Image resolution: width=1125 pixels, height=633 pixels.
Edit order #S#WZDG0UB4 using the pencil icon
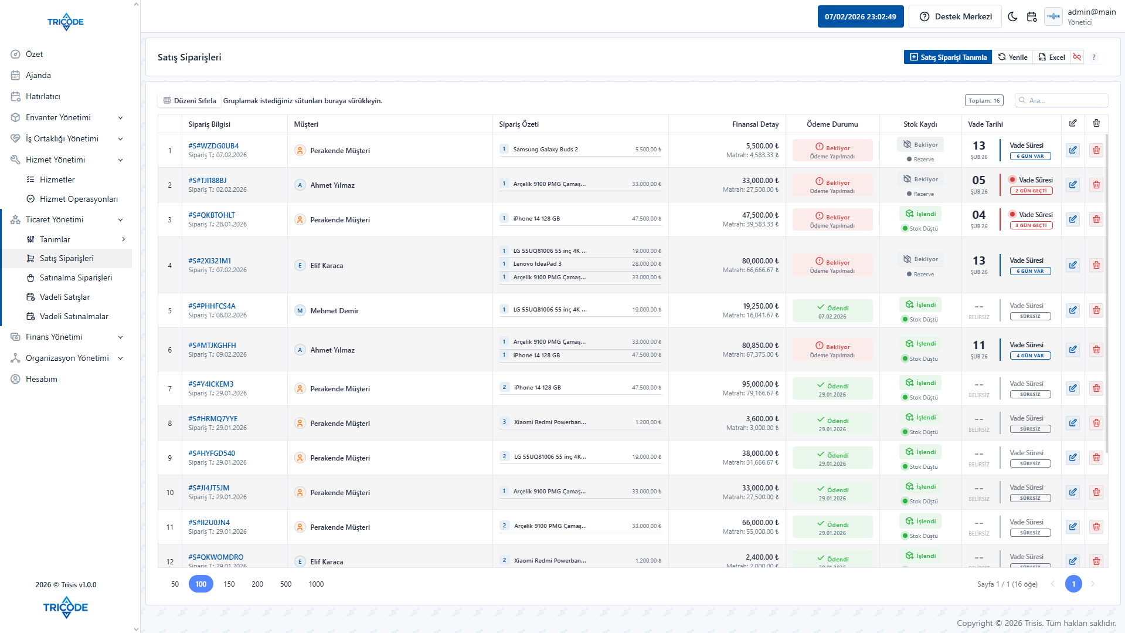tap(1072, 150)
